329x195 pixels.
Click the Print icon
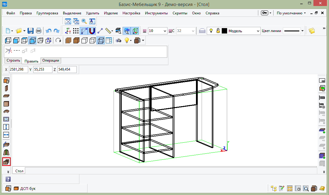pyautogui.click(x=39, y=31)
